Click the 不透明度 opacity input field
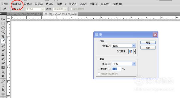Viewport: 180px width, 98px height. [x=117, y=69]
